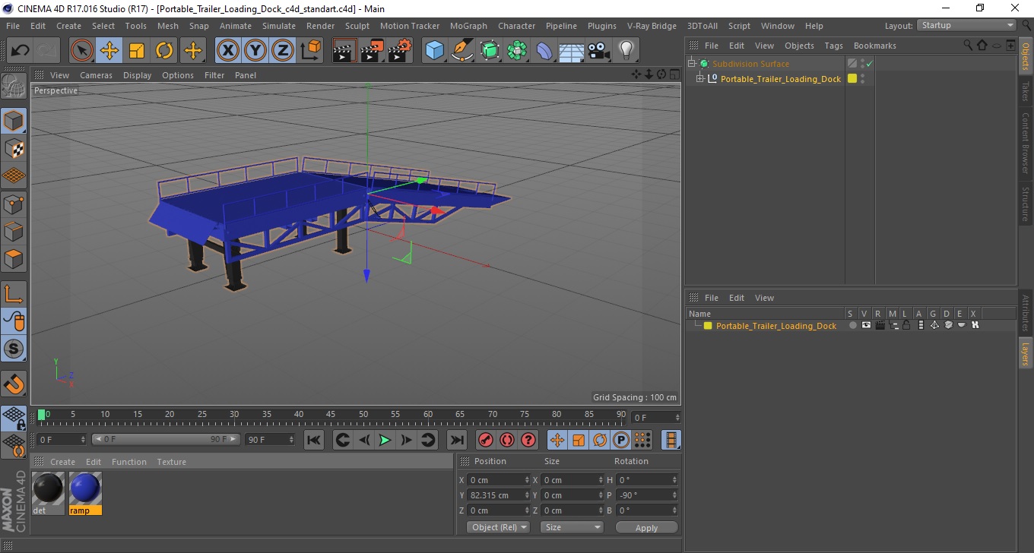Open Edit Render Settings
The image size is (1034, 553).
point(400,51)
